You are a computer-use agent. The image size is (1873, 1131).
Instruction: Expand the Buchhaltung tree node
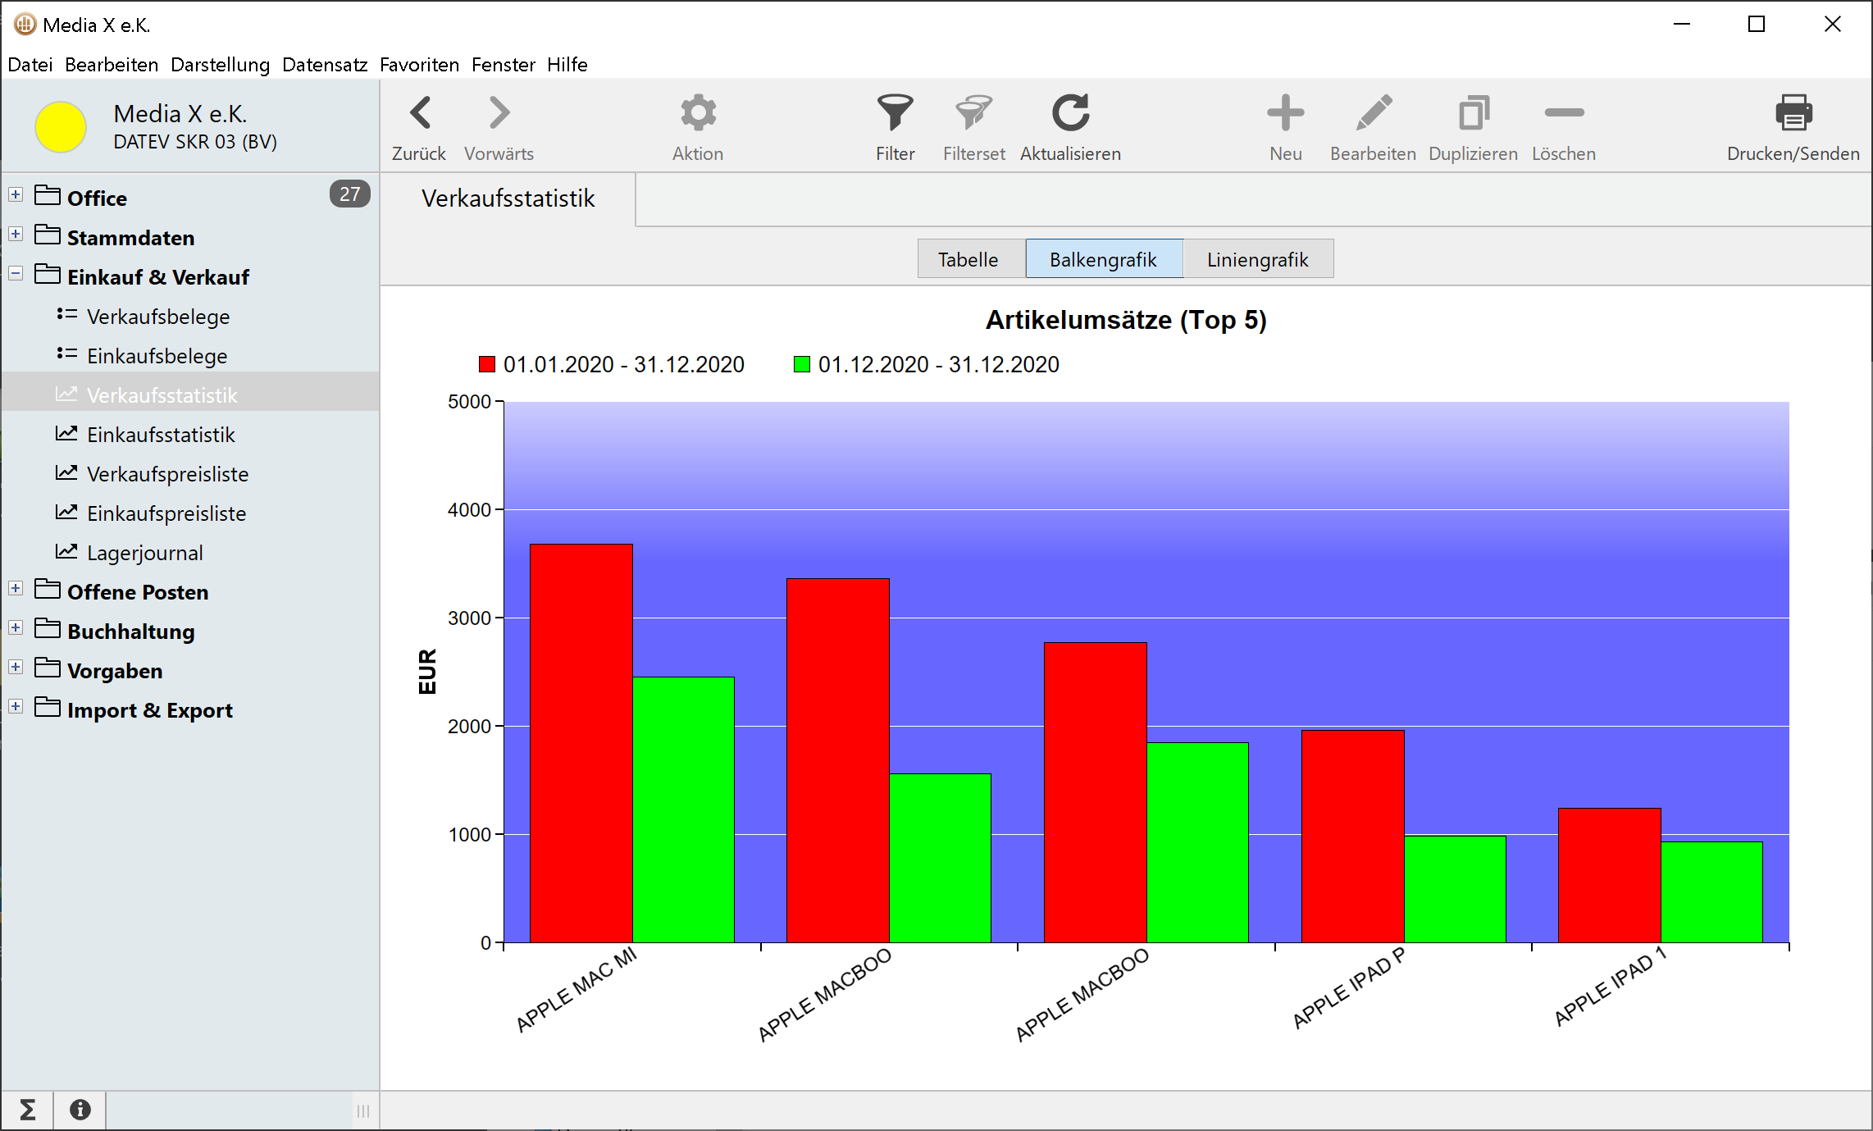point(16,628)
